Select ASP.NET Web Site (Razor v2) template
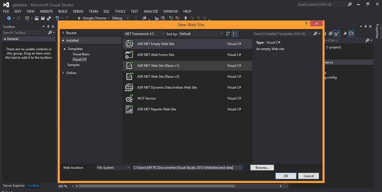This screenshot has width=382, height=192. pos(187,76)
